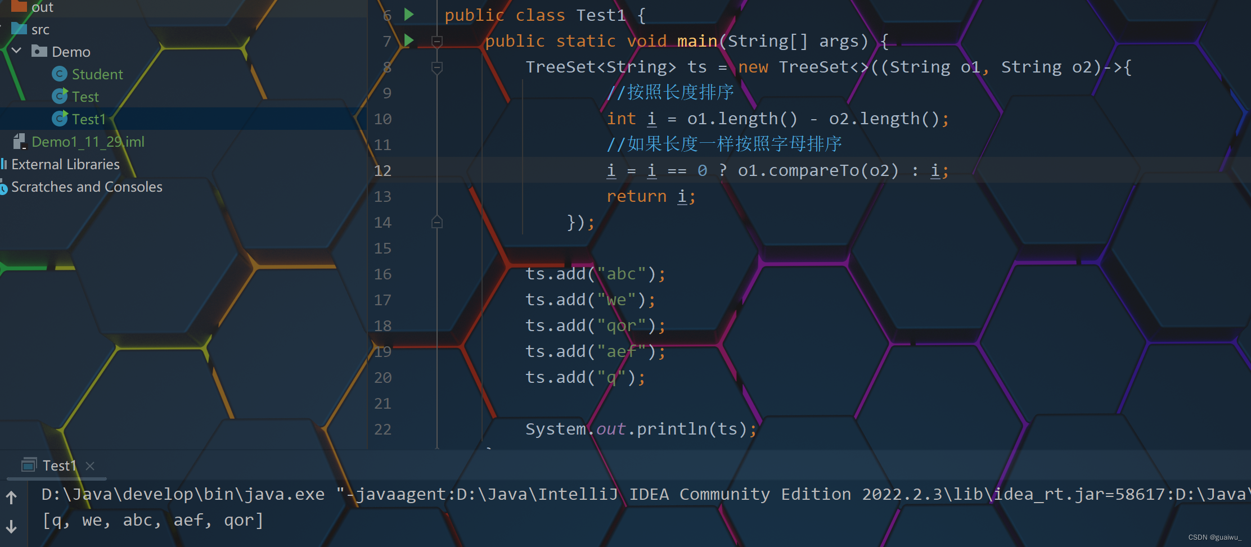Viewport: 1251px width, 547px height.
Task: Collapse main method fold marker on line 7
Action: [x=437, y=41]
